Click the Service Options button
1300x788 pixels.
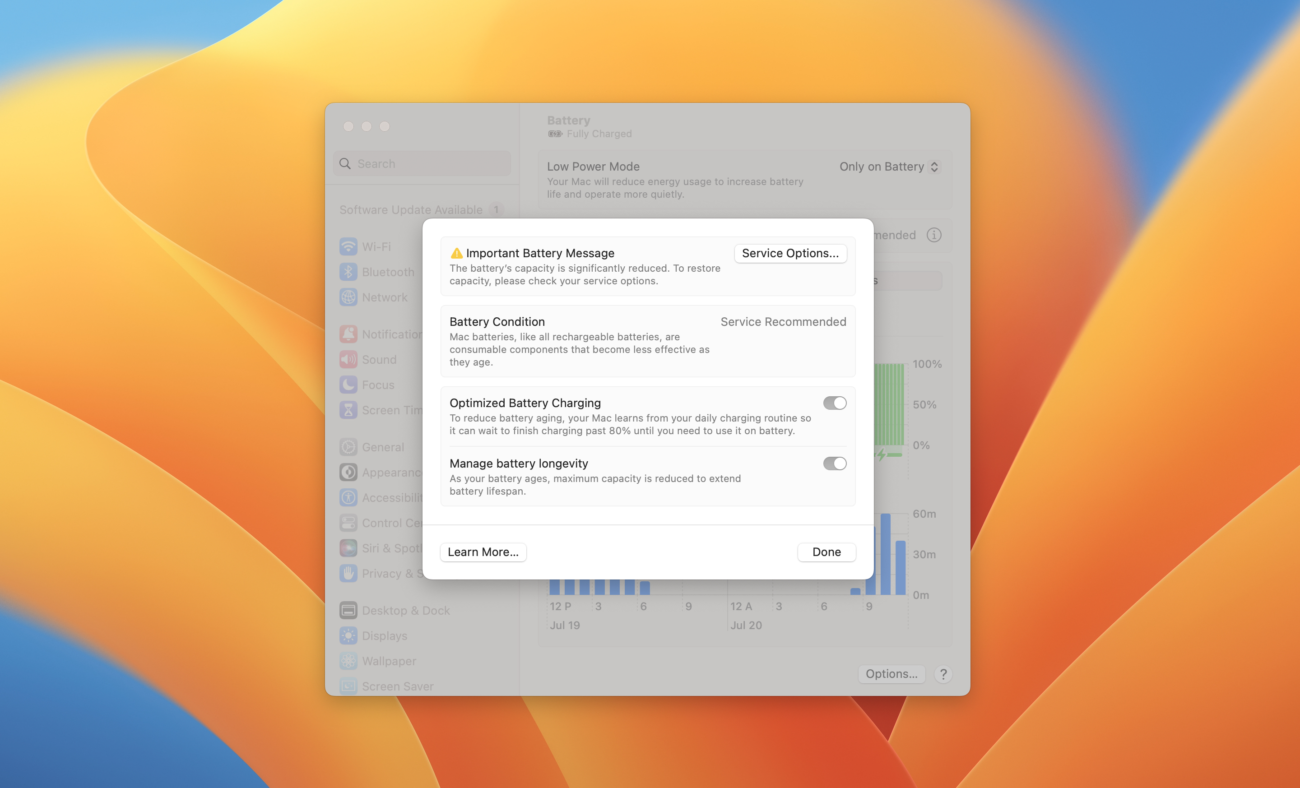coord(790,253)
